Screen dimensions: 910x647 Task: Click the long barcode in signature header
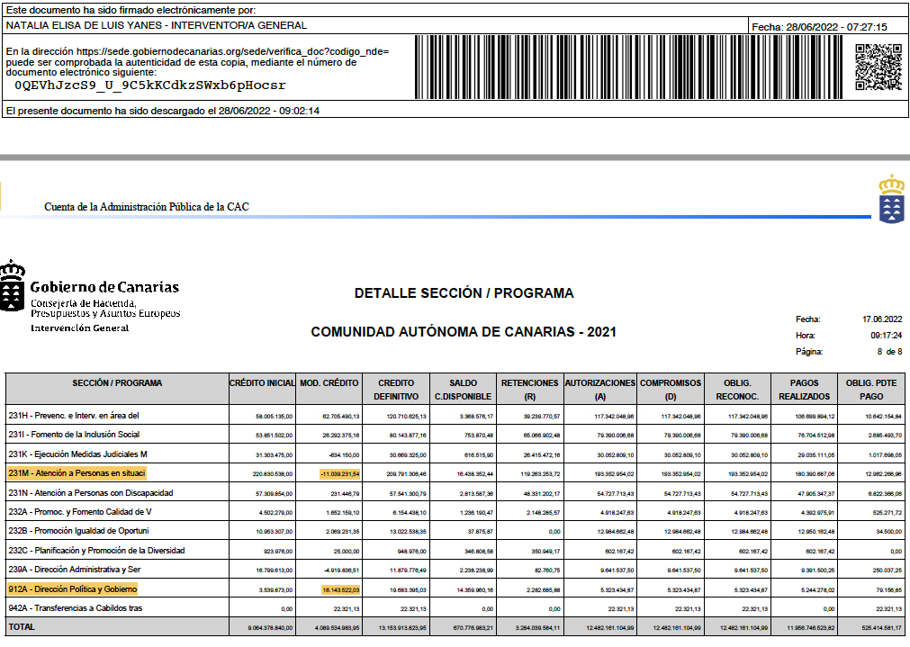[x=628, y=67]
